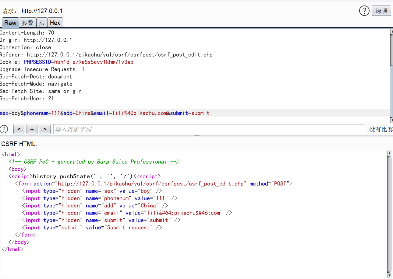Click the Referer header line
This screenshot has width=393, height=279.
pos(106,55)
